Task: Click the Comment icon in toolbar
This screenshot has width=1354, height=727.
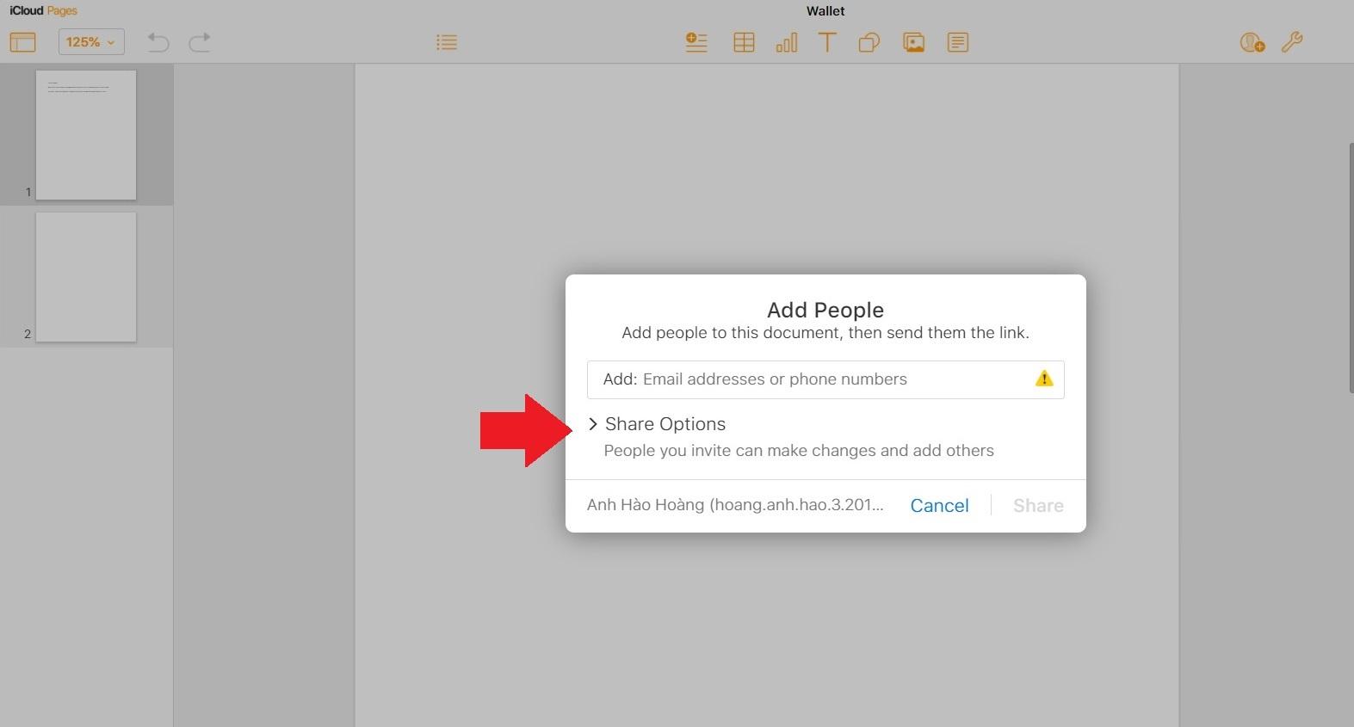Action: 958,42
